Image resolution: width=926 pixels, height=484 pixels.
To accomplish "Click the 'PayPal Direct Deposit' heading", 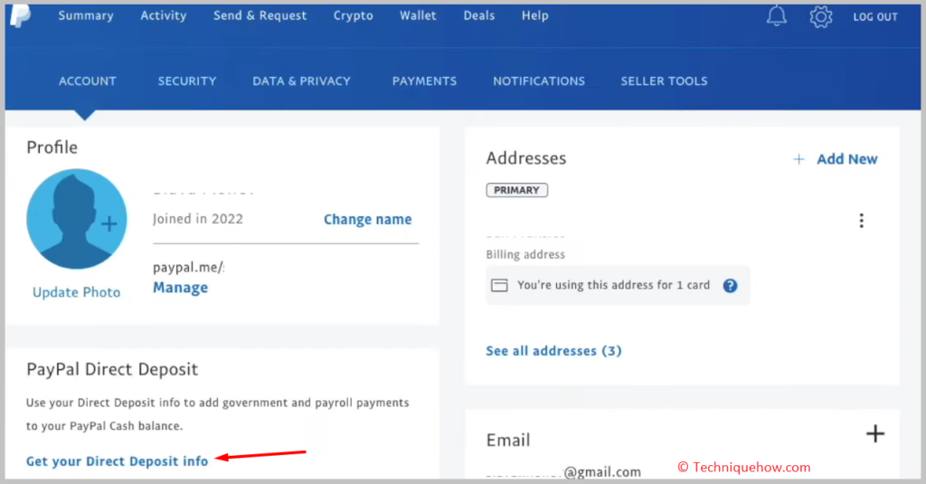I will (112, 369).
